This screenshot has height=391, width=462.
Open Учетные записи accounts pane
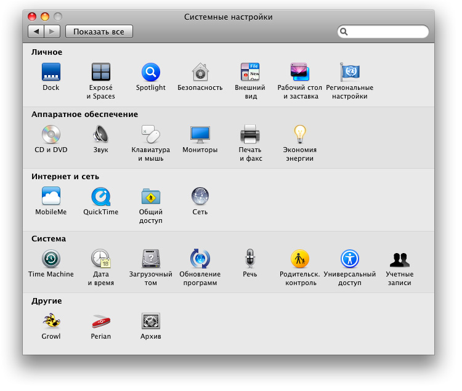point(400,260)
